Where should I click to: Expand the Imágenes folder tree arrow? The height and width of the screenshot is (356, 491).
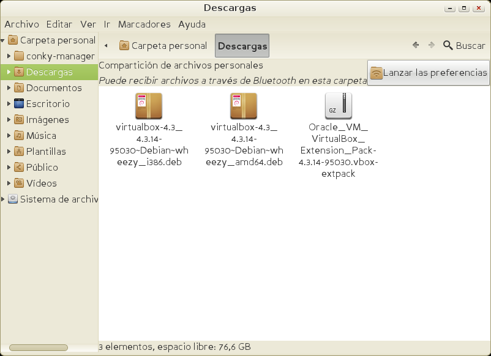9,120
